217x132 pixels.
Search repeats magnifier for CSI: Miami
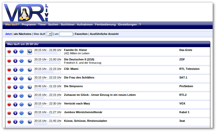pyautogui.click(x=22, y=70)
